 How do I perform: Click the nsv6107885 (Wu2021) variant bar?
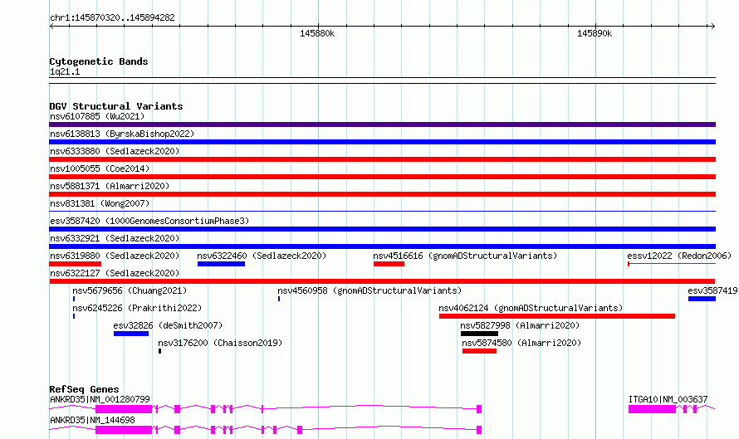point(382,124)
